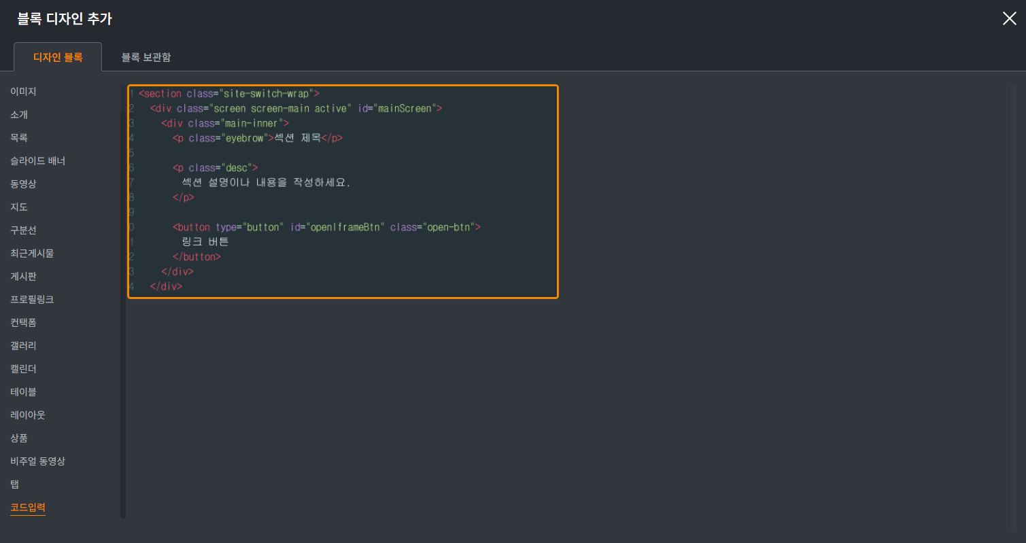
Task: Click the p class="desc" opening tag
Action: point(216,167)
